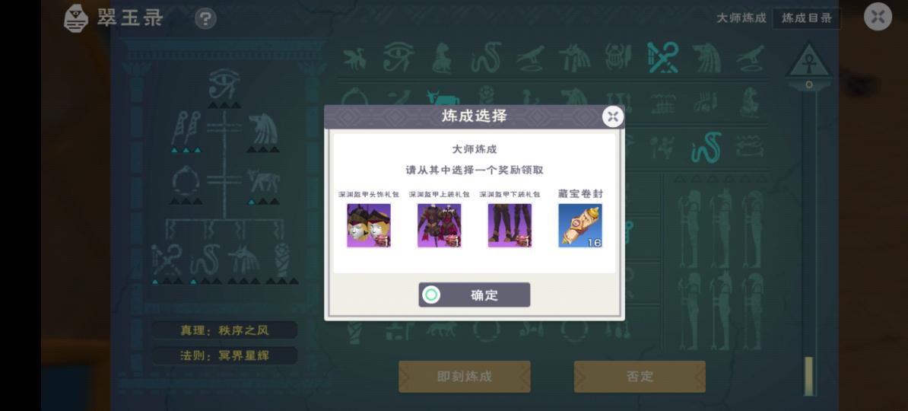Click the ankh pyramid icon above slider

coord(809,61)
